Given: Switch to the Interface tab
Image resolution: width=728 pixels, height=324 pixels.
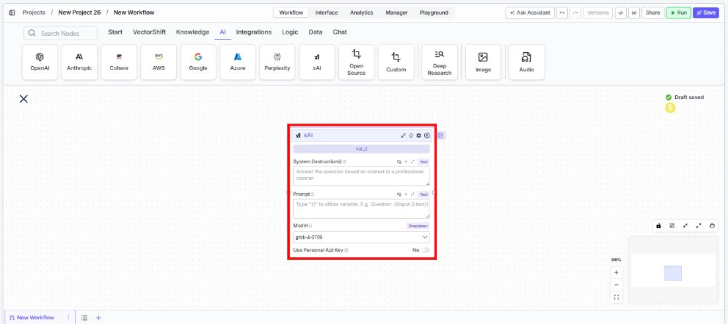Looking at the screenshot, I should pyautogui.click(x=326, y=13).
